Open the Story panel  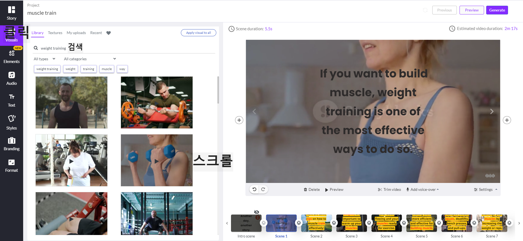pyautogui.click(x=11, y=13)
